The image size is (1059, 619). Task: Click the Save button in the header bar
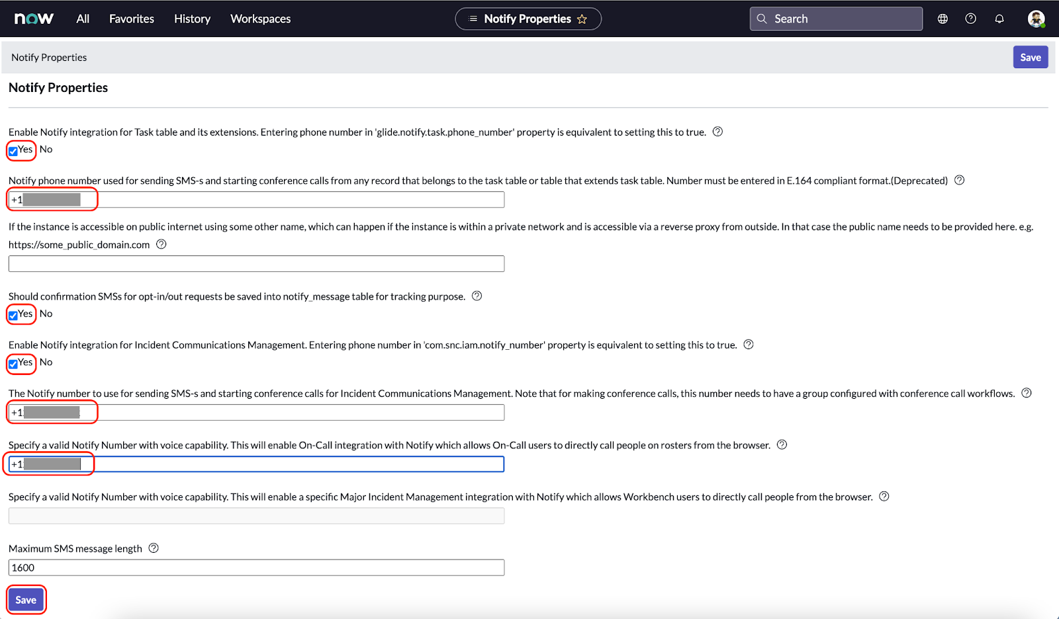pos(1030,57)
